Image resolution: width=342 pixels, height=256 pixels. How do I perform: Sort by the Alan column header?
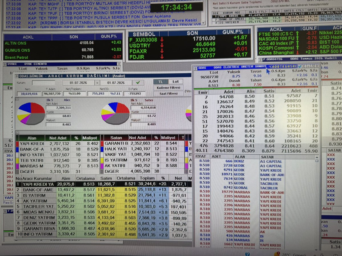32,138
